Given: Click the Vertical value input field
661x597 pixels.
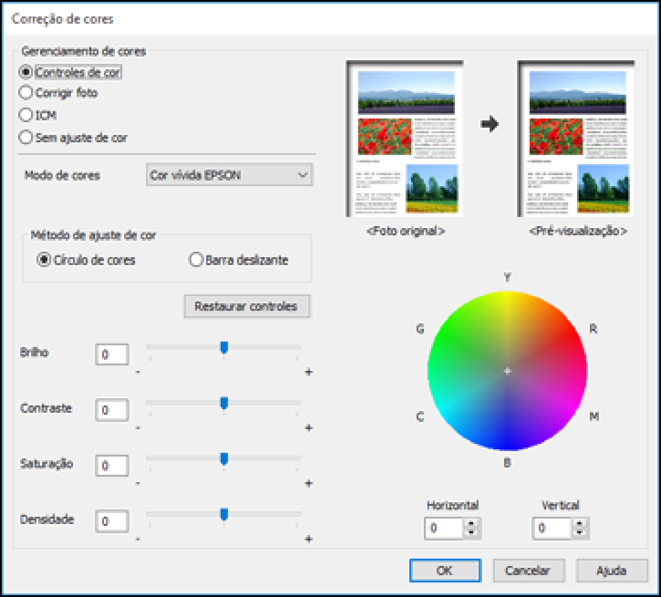Looking at the screenshot, I should click(x=552, y=528).
